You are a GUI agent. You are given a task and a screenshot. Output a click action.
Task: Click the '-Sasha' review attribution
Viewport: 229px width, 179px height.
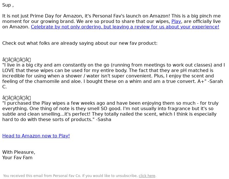tap(104, 119)
